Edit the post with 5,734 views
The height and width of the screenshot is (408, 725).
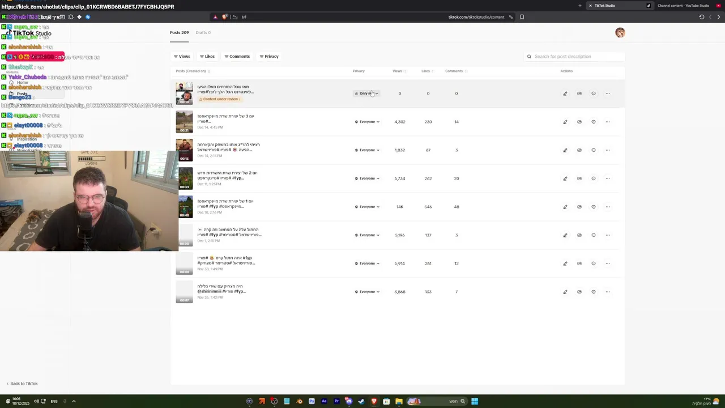pyautogui.click(x=565, y=178)
